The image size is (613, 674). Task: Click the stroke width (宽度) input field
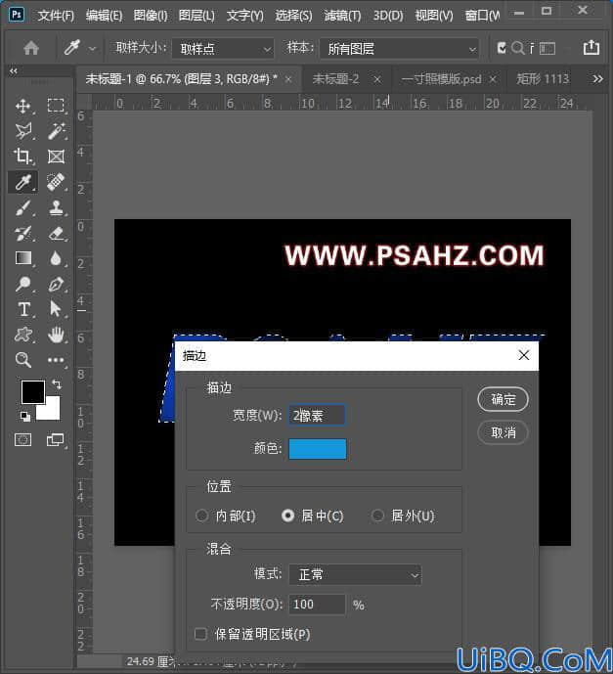point(317,415)
